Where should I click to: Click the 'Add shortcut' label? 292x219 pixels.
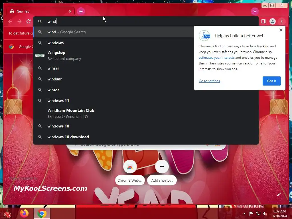tap(162, 180)
